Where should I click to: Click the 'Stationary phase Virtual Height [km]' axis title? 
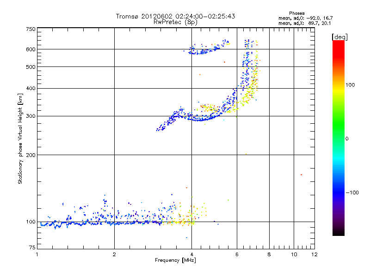coord(20,138)
